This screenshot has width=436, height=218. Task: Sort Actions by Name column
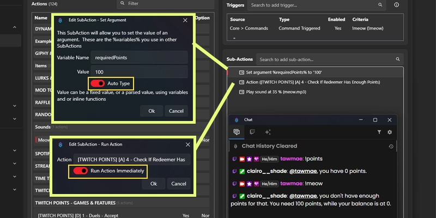(41, 18)
